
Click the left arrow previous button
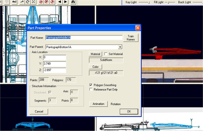pos(60,2)
